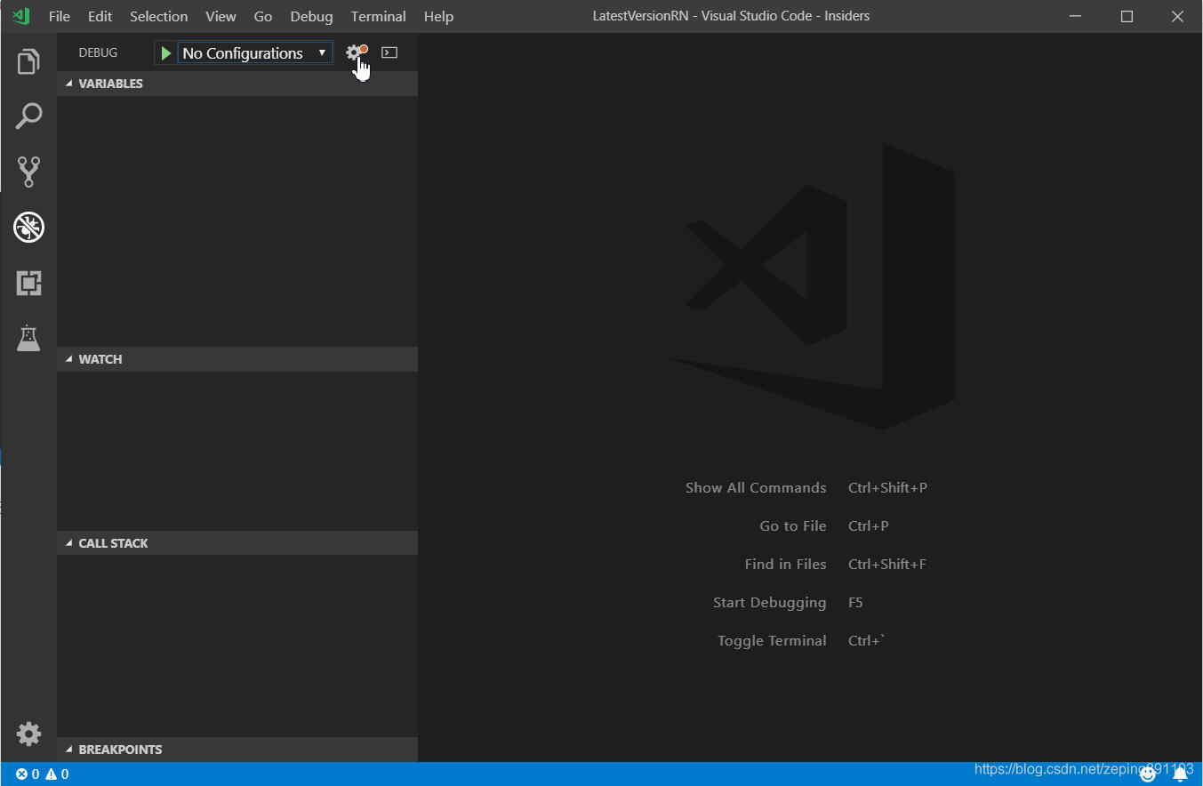Click the Ctrl+Shift+P shortcut text

tap(887, 487)
